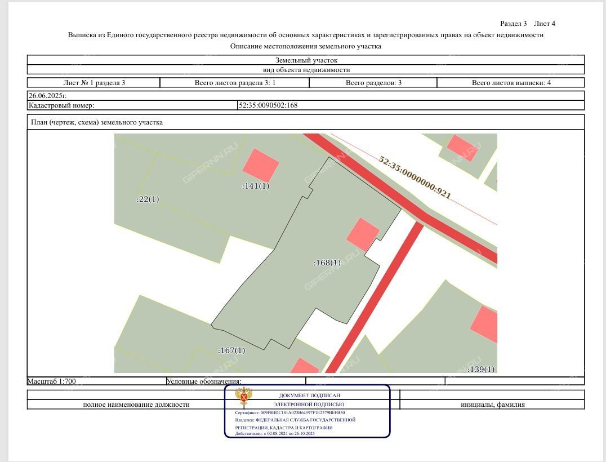
Task: Click the date 26.06.2025г.
Action: coord(47,96)
